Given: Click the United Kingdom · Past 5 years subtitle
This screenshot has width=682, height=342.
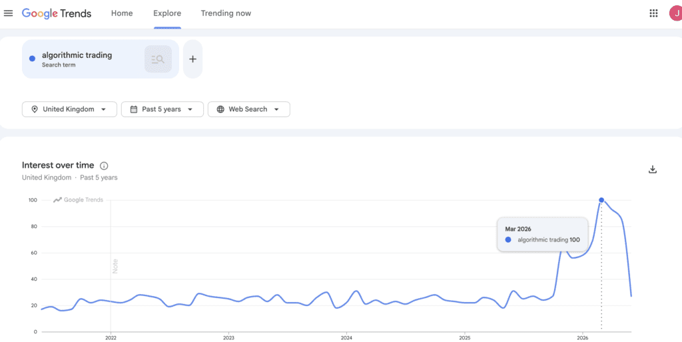Looking at the screenshot, I should point(69,177).
